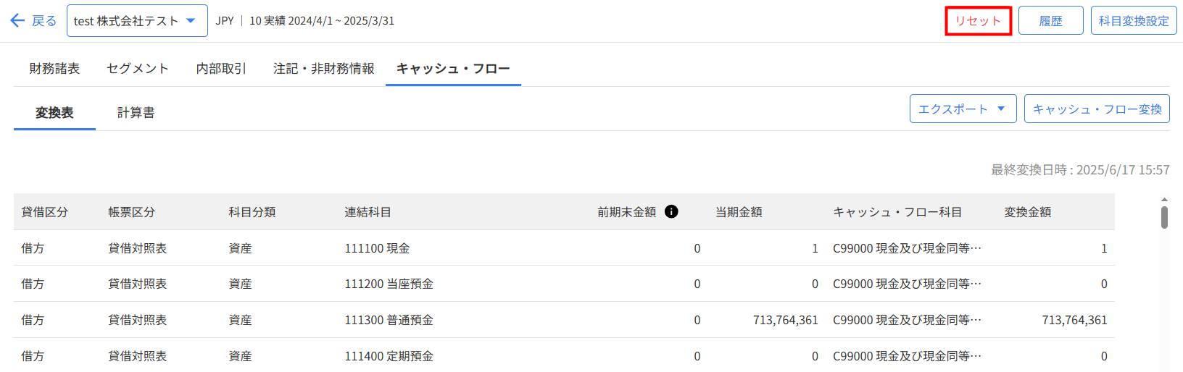
Task: Open the test 株式会社テスト company dropdown
Action: (x=137, y=20)
